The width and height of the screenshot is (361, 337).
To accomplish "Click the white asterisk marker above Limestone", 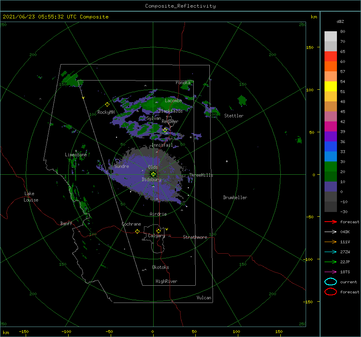I will click(x=76, y=151).
